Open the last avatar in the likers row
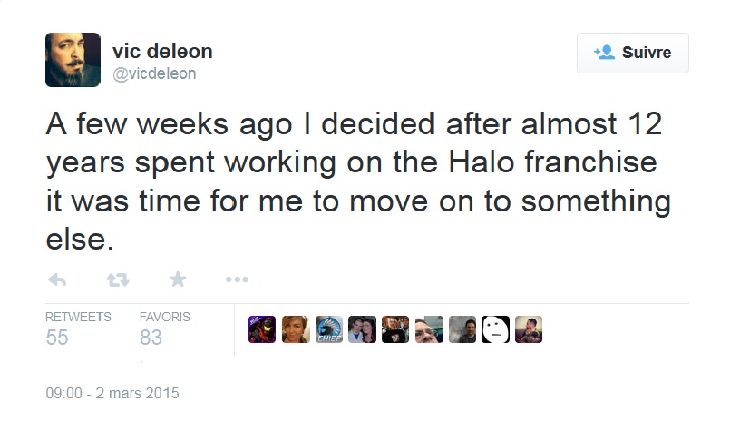730x441 pixels. (529, 329)
